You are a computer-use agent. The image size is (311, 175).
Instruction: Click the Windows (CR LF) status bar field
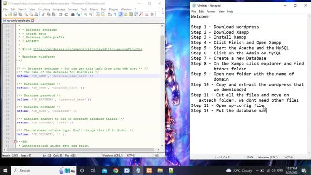112,155
